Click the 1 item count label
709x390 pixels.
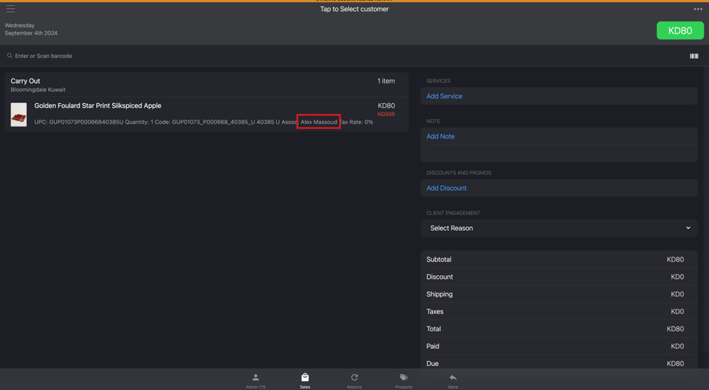coord(386,81)
